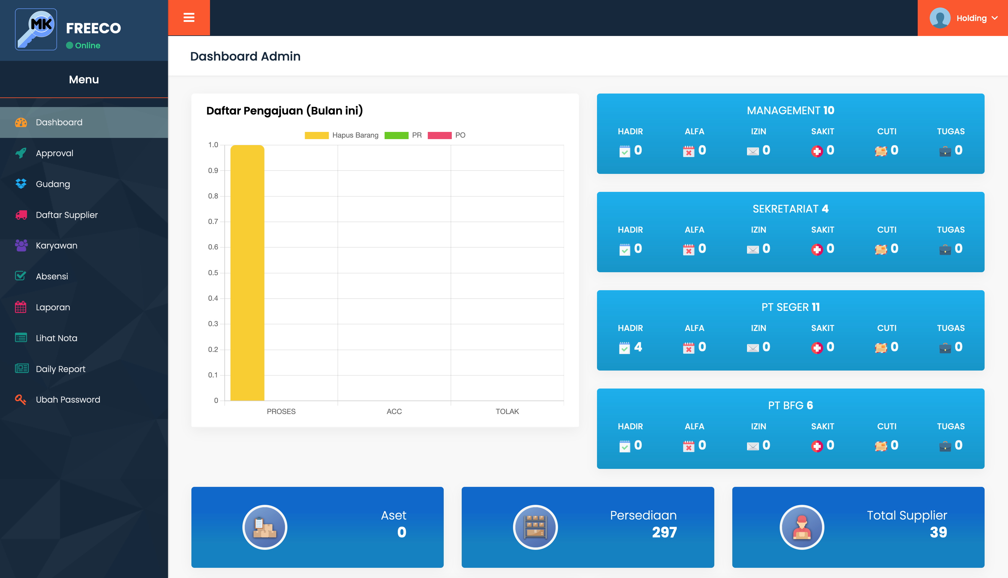Click the PT BFG 6 card title

coord(790,405)
